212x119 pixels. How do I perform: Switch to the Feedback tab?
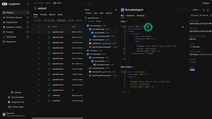(130, 16)
